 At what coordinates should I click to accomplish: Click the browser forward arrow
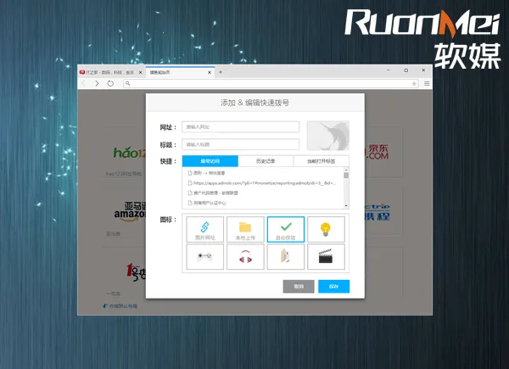click(x=97, y=83)
